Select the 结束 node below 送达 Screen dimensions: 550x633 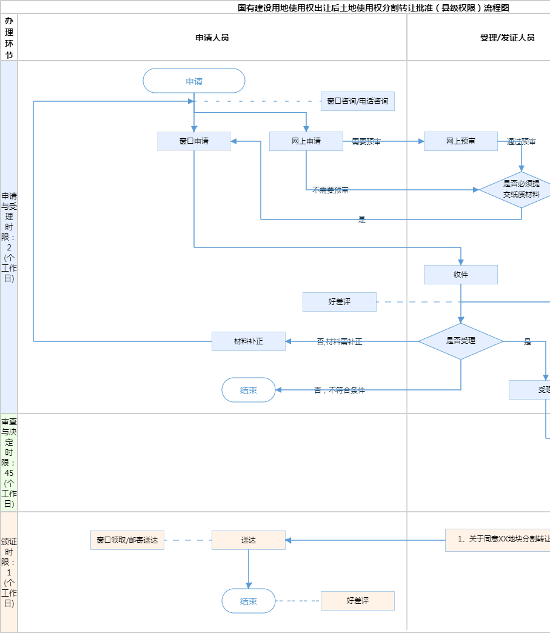[x=248, y=601]
